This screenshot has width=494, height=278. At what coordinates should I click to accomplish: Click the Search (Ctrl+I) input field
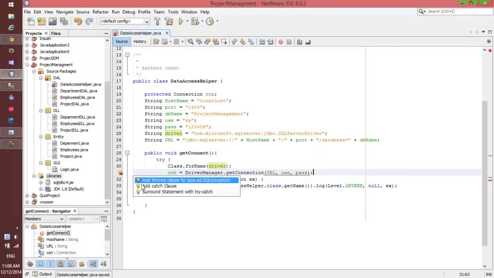[x=454, y=11]
